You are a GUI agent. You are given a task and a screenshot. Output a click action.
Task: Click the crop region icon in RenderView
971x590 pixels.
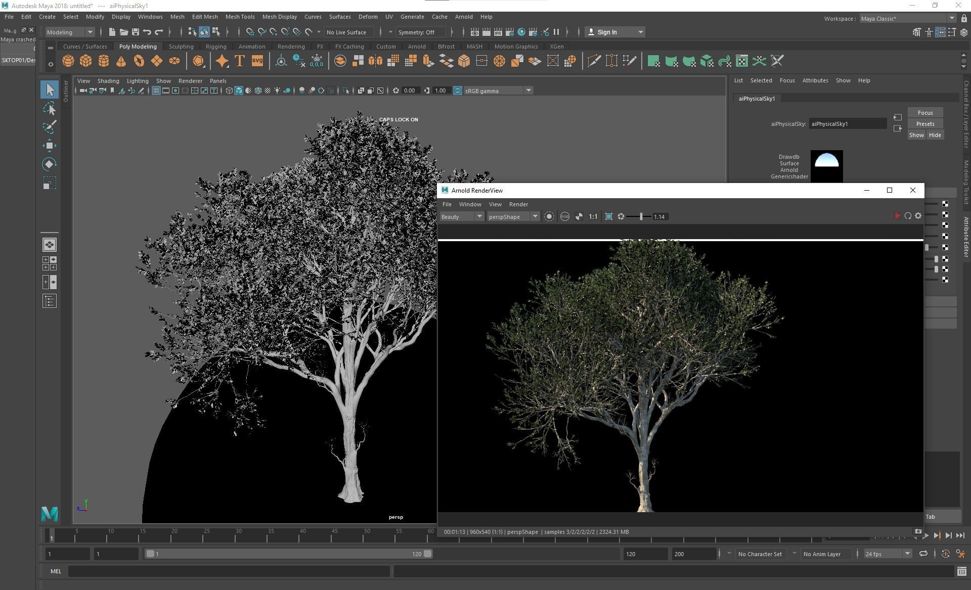(x=609, y=216)
